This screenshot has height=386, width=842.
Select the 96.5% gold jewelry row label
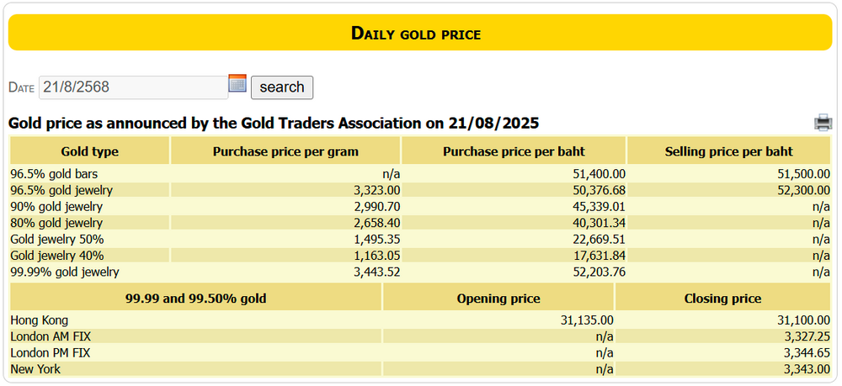coord(61,191)
